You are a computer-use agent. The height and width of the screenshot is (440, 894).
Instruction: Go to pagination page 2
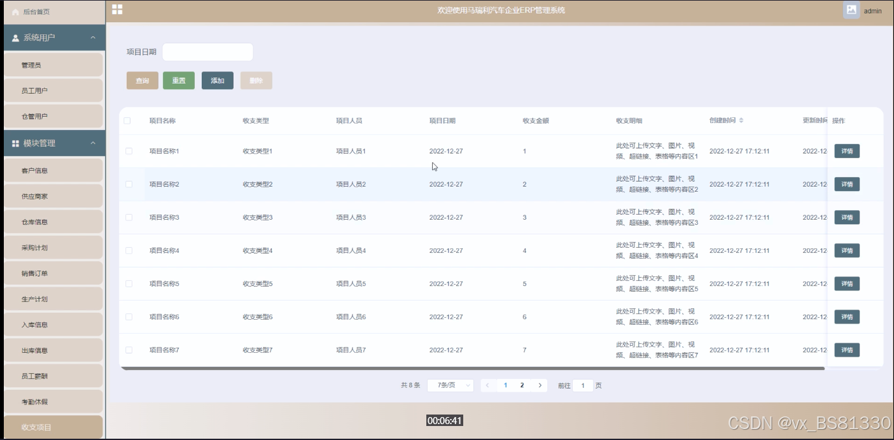pos(522,385)
